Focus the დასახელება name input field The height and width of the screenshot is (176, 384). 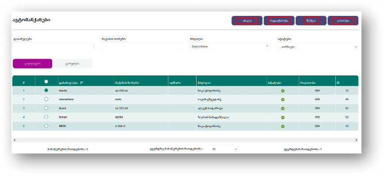point(53,47)
